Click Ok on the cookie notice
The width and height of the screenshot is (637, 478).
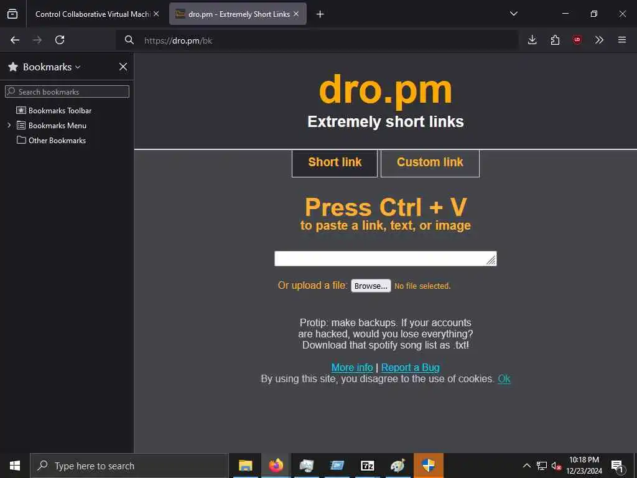tap(504, 379)
